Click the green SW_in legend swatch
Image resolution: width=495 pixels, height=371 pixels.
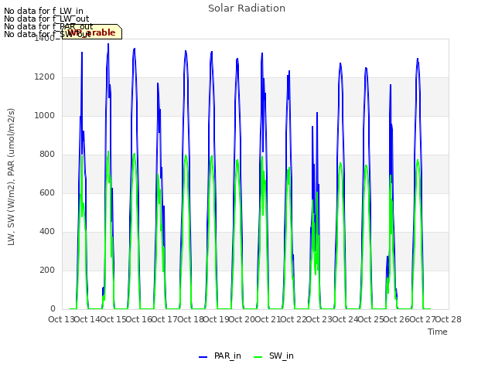(258, 357)
